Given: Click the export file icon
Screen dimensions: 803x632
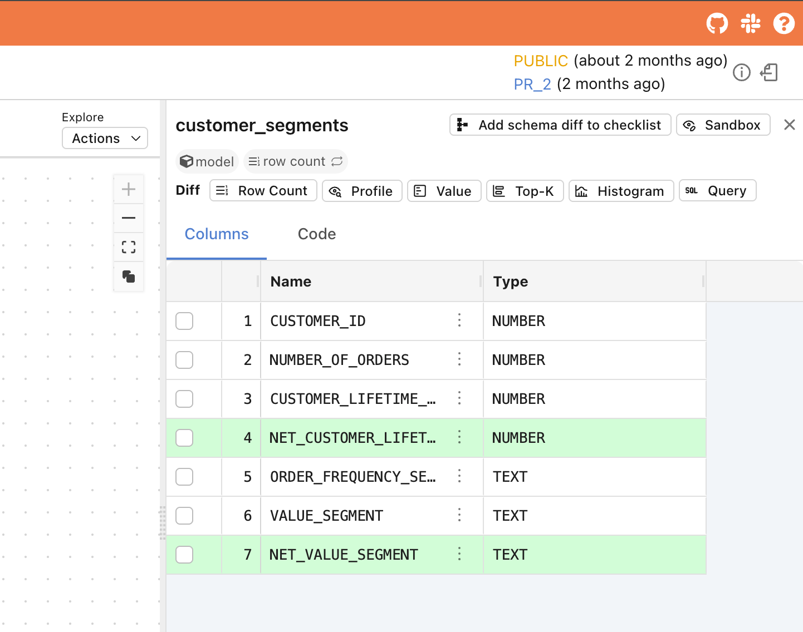Looking at the screenshot, I should [x=769, y=72].
